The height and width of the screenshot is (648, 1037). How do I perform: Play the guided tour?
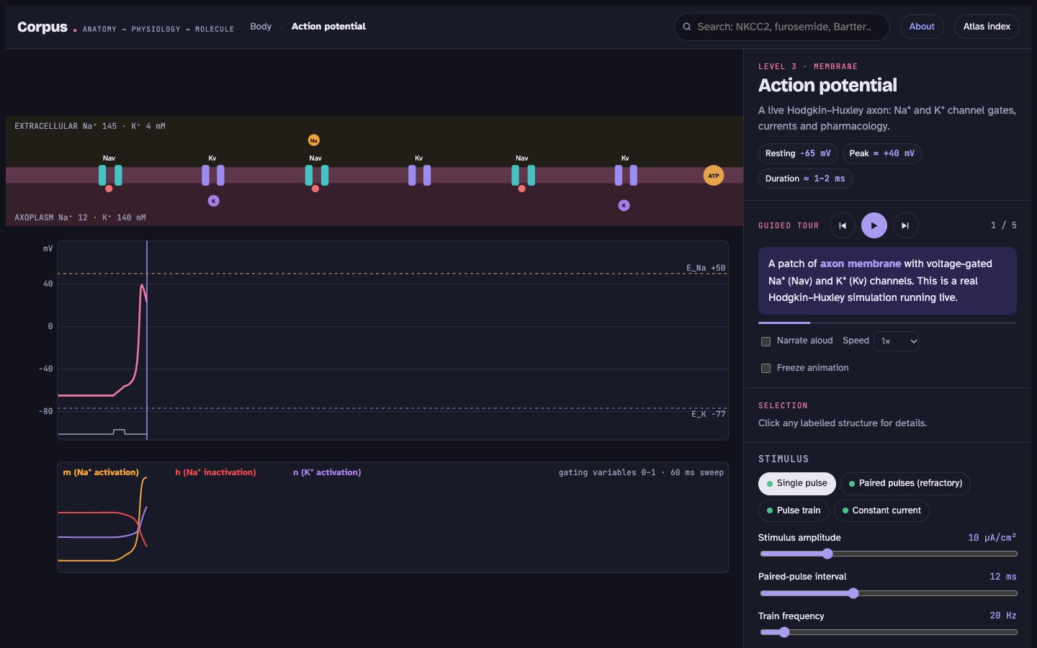click(x=874, y=225)
